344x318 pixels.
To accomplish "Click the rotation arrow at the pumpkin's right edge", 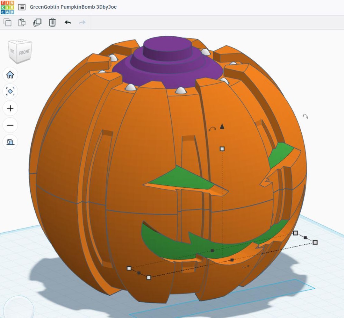I will pyautogui.click(x=305, y=116).
